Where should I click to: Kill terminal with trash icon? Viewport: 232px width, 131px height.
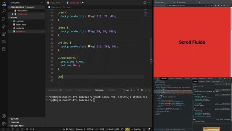(142, 90)
